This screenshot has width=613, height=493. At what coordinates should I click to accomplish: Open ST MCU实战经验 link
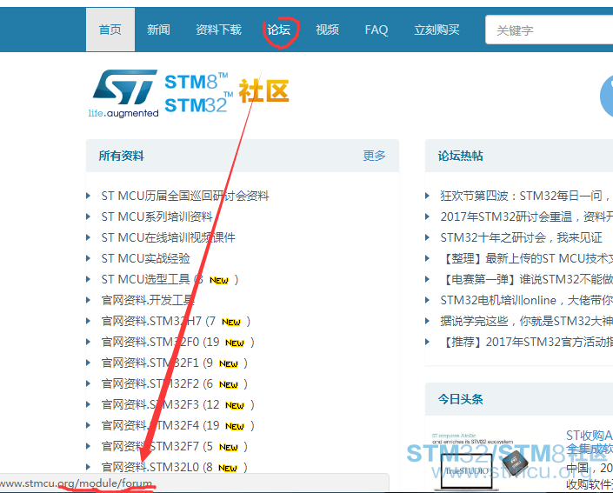point(145,258)
